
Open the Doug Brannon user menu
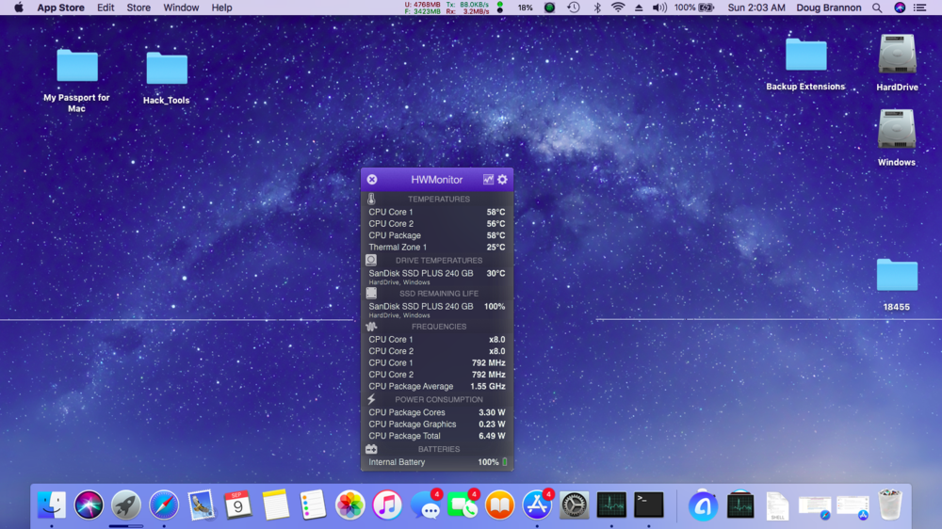pos(828,8)
